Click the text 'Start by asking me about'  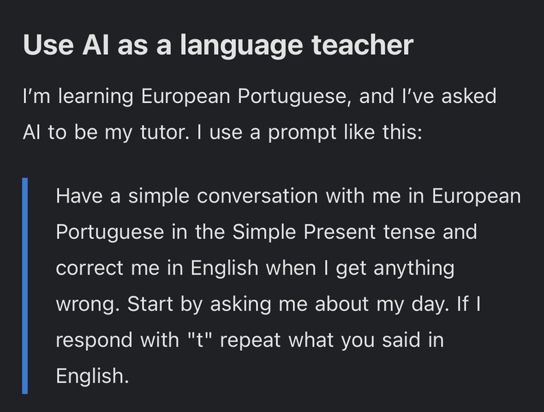click(x=248, y=304)
